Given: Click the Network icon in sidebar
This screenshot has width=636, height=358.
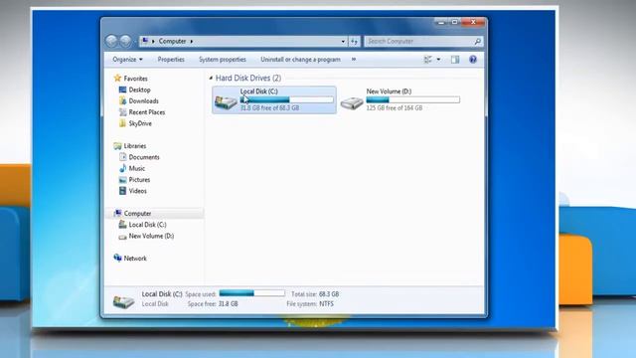Looking at the screenshot, I should (x=117, y=258).
